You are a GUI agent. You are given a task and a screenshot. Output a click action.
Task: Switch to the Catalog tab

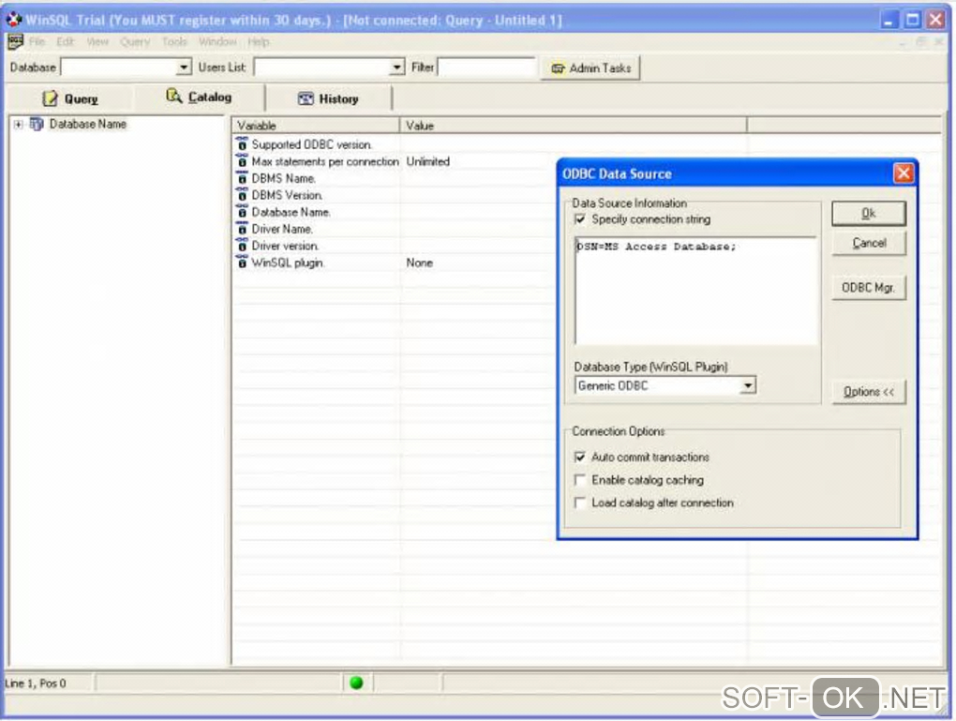click(x=200, y=97)
